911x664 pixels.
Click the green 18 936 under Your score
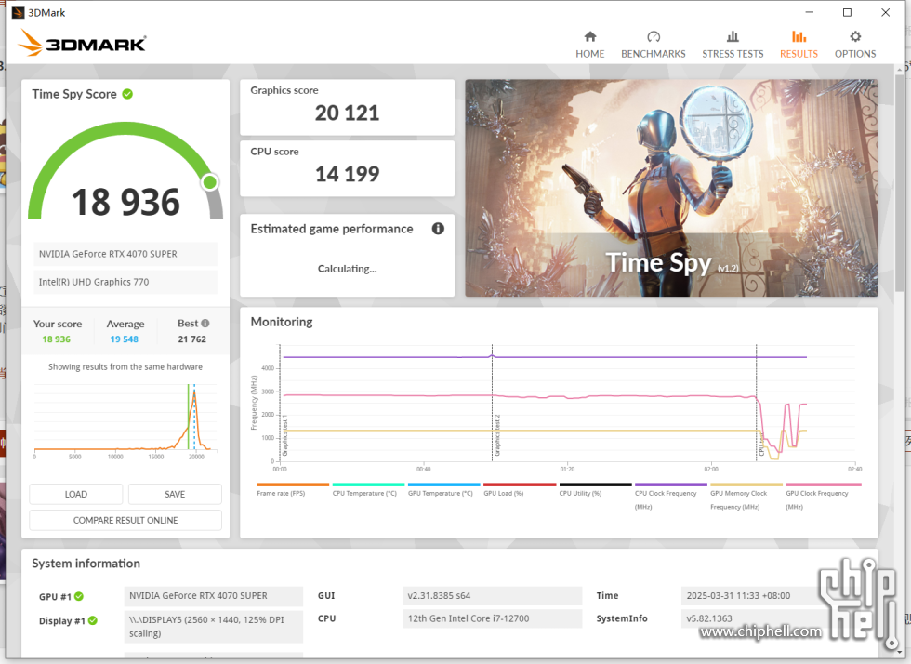57,339
